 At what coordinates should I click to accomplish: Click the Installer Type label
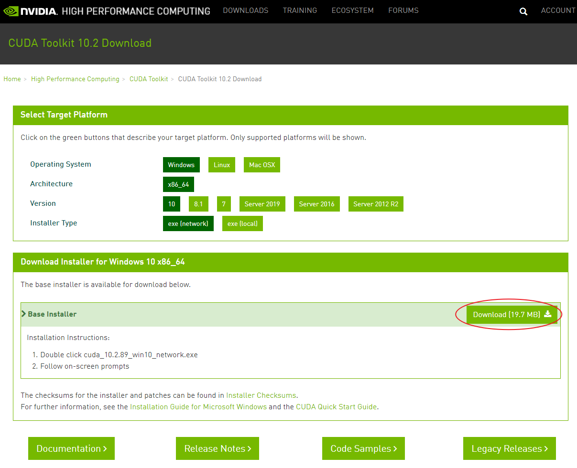pyautogui.click(x=54, y=223)
